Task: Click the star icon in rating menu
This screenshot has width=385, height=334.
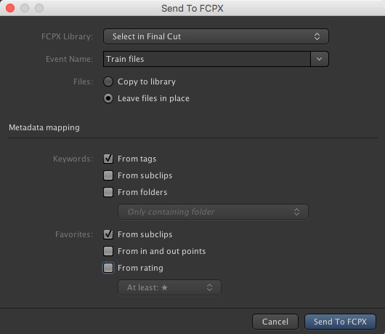Action: (x=164, y=287)
